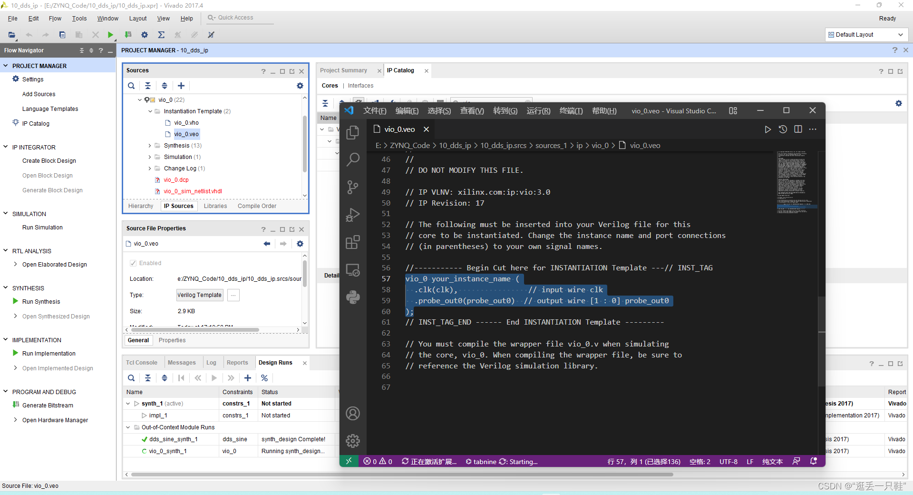Screen dimensions: 913x495
Task: Click Quick Access search field
Action: pos(240,18)
